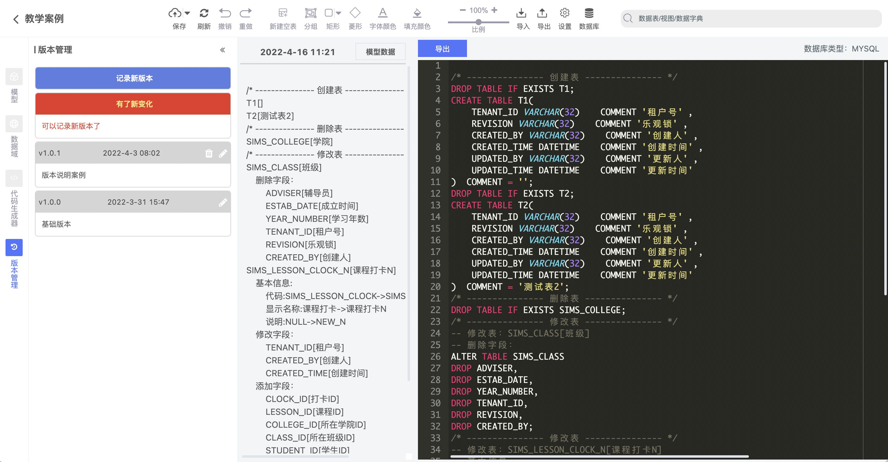Open the Fill Color tool
This screenshot has height=462, width=888.
point(417,13)
